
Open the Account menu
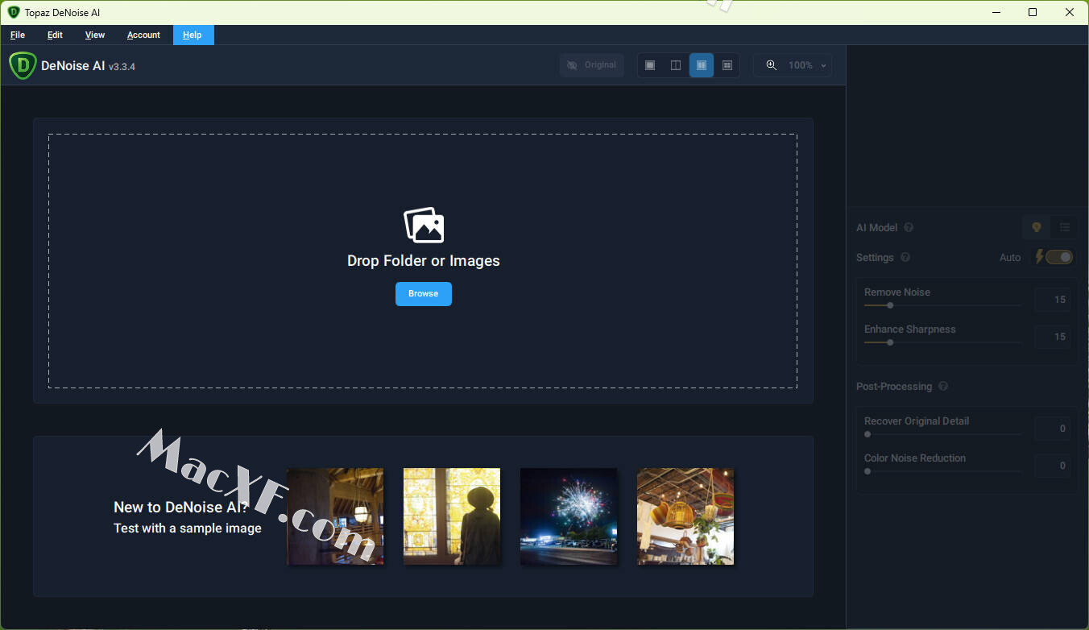click(143, 35)
